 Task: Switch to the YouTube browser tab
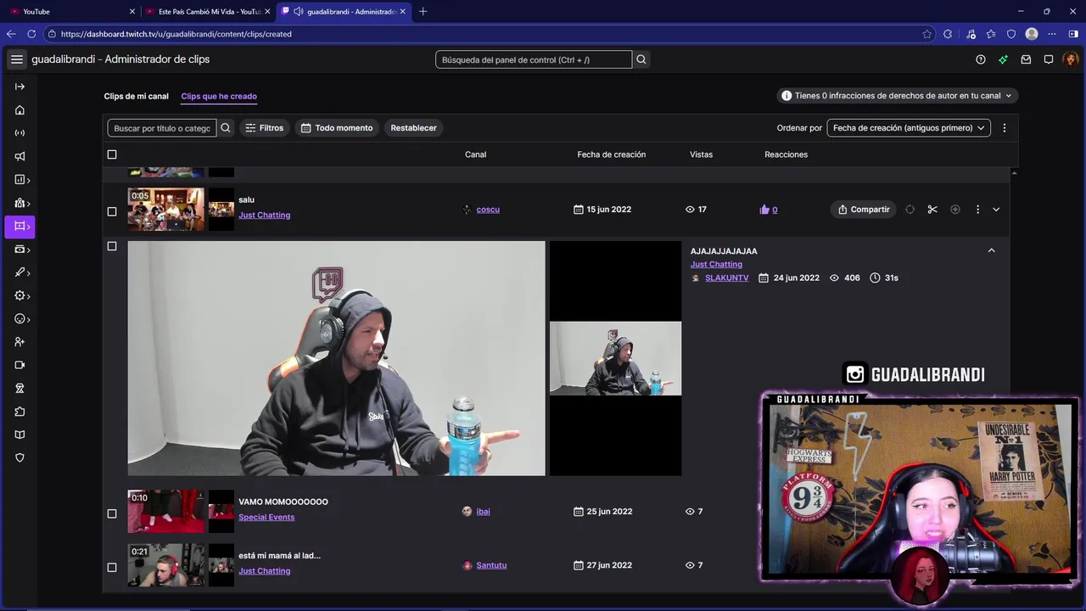click(72, 11)
